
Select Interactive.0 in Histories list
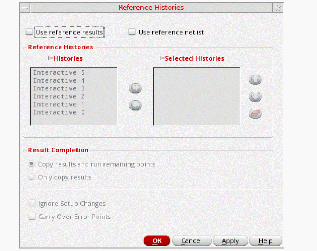(59, 113)
